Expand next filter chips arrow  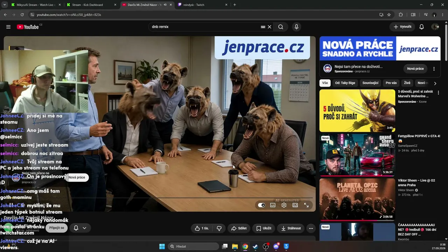(435, 83)
